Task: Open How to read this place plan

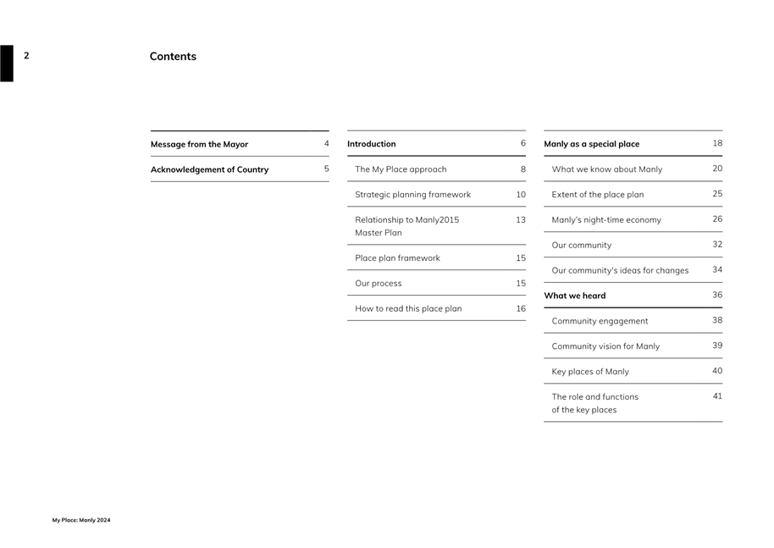Action: pos(408,309)
